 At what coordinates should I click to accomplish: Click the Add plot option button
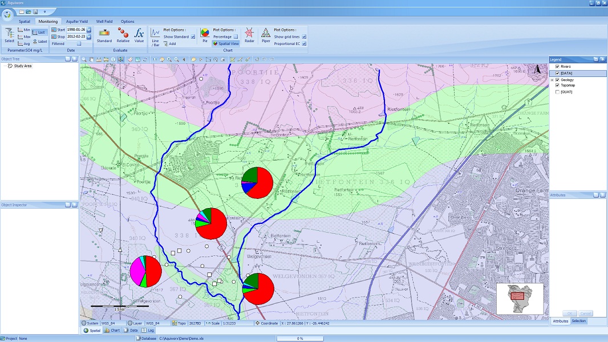(169, 43)
